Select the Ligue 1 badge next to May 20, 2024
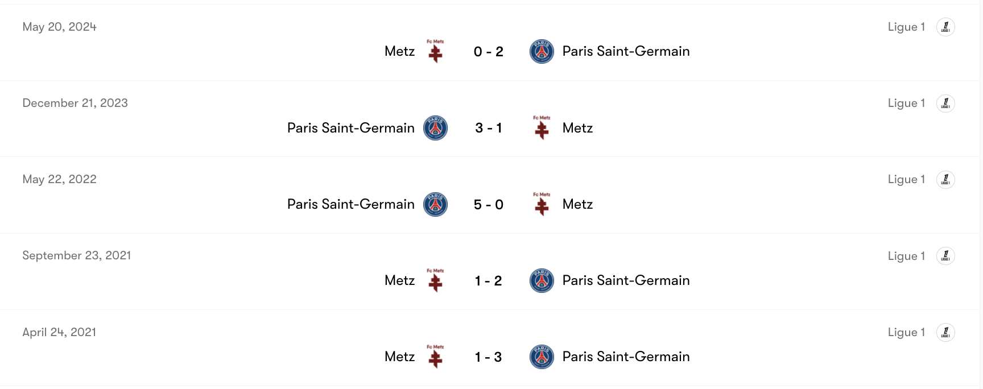The height and width of the screenshot is (389, 983). (945, 27)
